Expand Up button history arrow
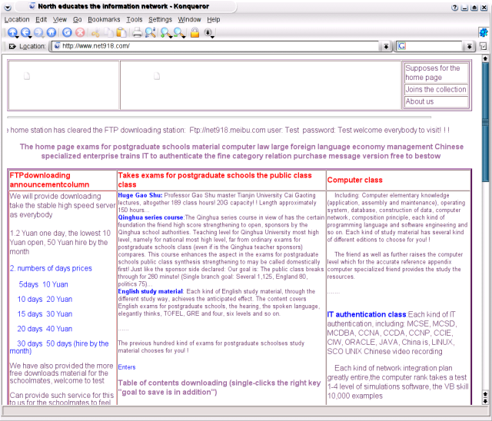Image resolution: width=492 pixels, height=421 pixels. click(16, 37)
